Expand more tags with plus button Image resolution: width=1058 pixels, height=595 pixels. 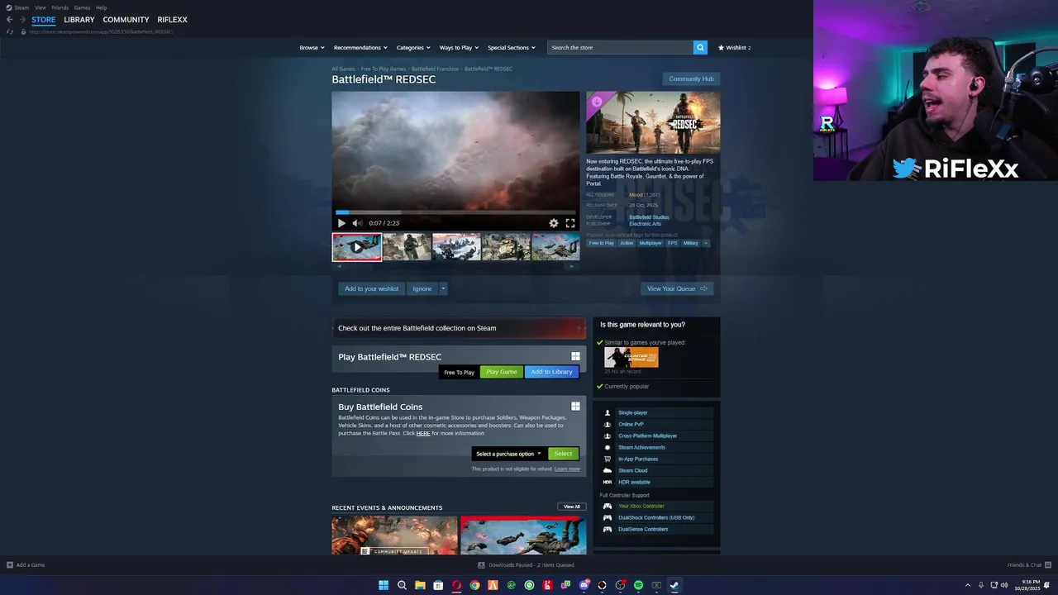(705, 243)
